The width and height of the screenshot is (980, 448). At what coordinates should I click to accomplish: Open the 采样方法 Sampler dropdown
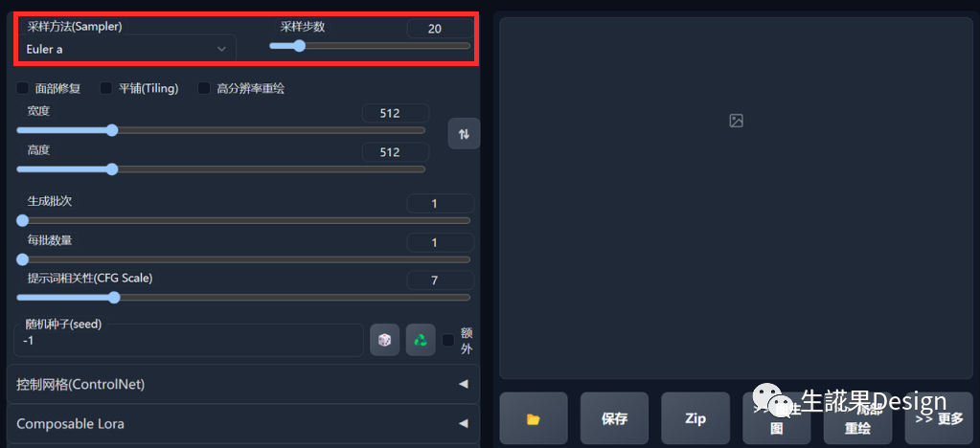[x=125, y=49]
